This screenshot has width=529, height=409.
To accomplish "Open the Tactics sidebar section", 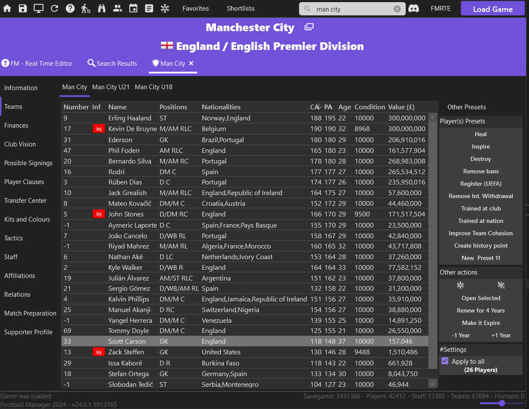I will point(13,238).
